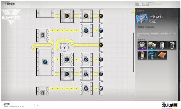This screenshot has width=181, height=109.
Task: Click the device tile showing count 6
Action: pos(172,45)
